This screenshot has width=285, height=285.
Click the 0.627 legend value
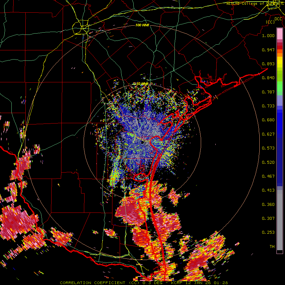pyautogui.click(x=268, y=134)
